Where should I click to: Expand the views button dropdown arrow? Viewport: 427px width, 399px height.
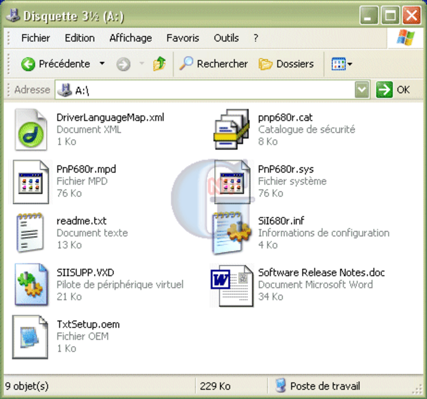pos(350,64)
